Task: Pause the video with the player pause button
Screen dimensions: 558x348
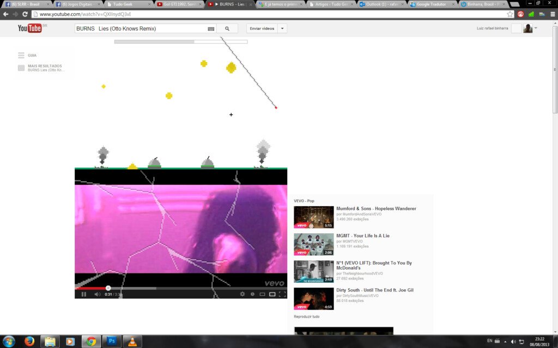Action: point(84,294)
